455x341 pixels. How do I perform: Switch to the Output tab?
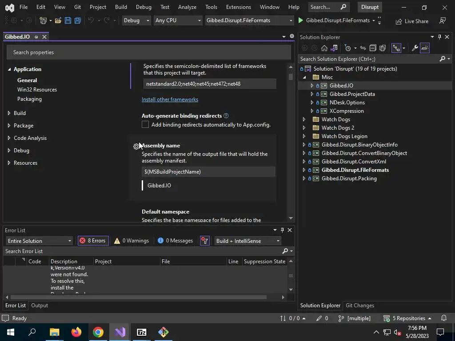click(40, 305)
